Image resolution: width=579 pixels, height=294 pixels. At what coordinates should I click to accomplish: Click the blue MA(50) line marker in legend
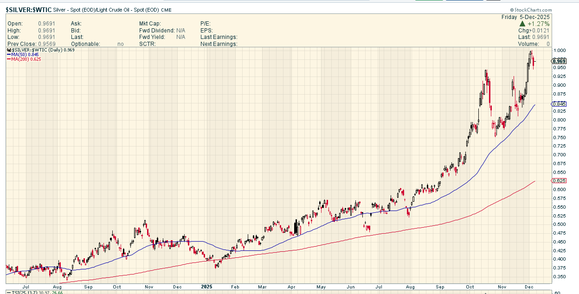pyautogui.click(x=9, y=54)
